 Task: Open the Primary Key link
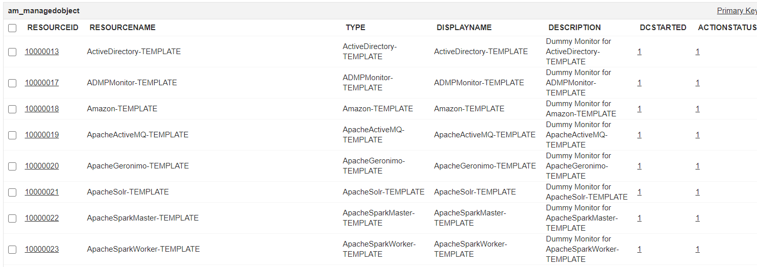pos(737,11)
